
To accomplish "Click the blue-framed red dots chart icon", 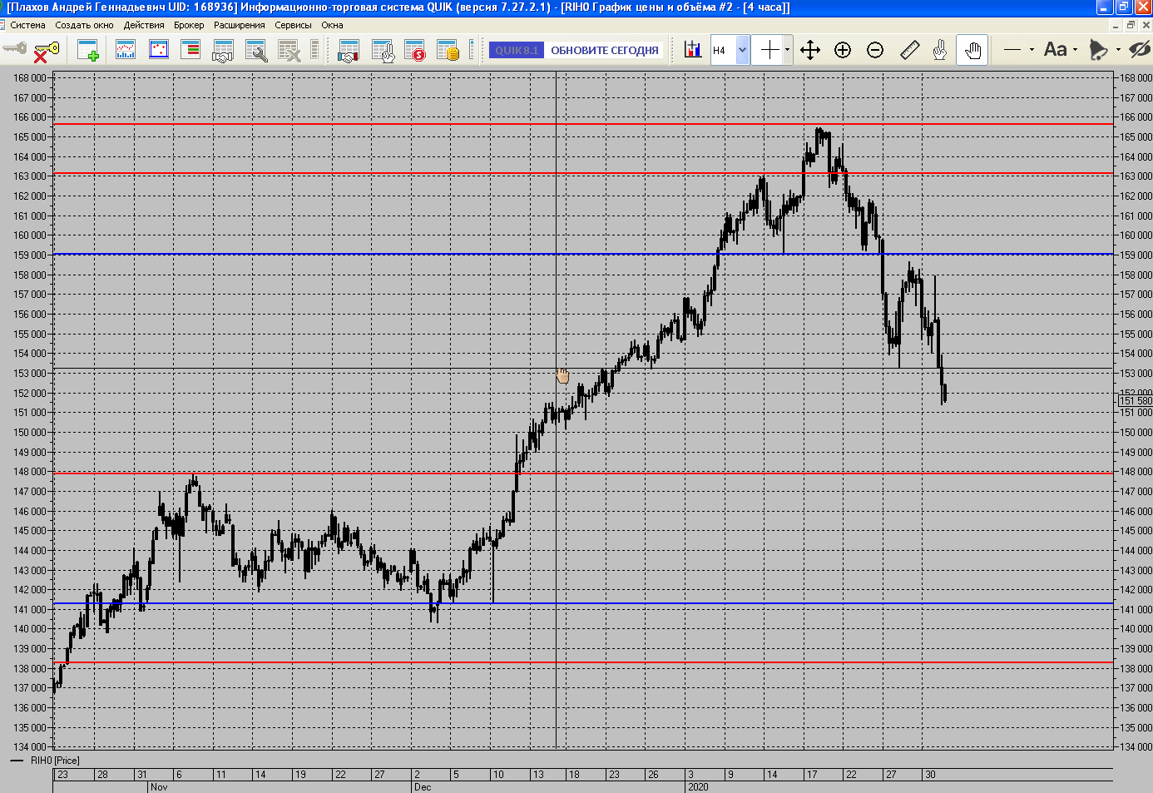I will click(158, 51).
